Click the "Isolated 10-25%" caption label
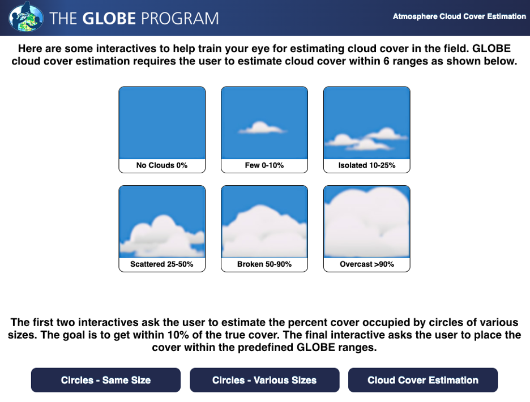The width and height of the screenshot is (530, 402). [x=366, y=166]
